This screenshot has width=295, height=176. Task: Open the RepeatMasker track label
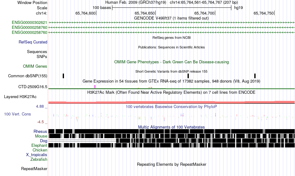pos(34,169)
